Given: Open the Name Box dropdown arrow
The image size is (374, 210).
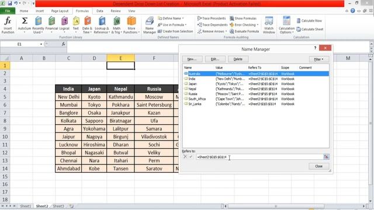Looking at the screenshot, I should [41, 44].
